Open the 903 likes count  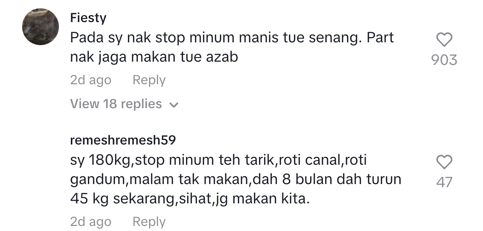click(444, 60)
